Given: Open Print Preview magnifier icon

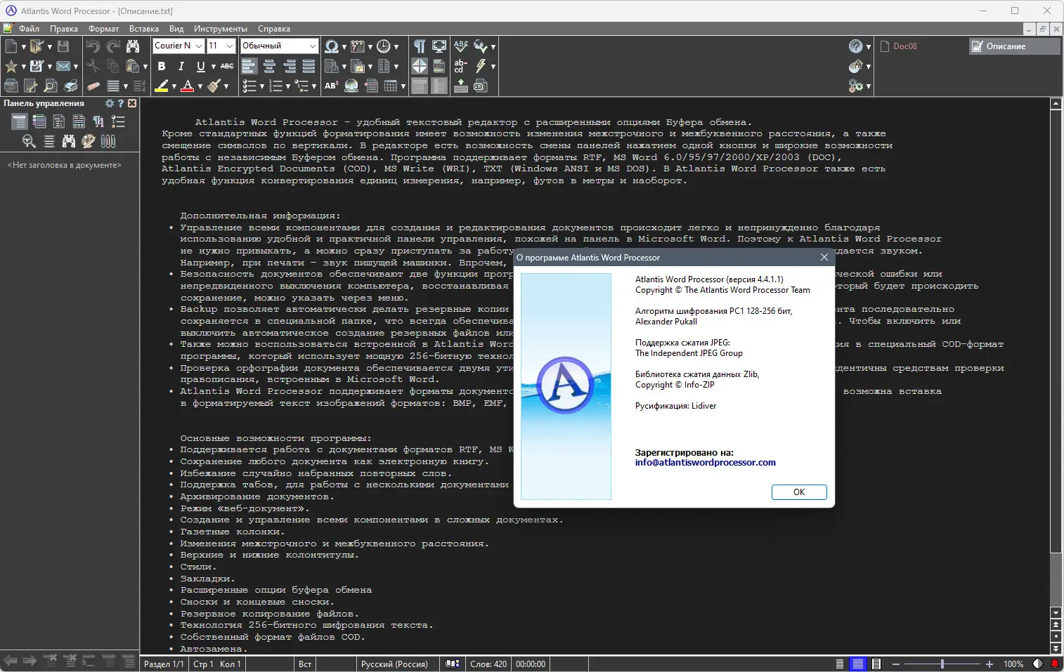Looking at the screenshot, I should (51, 86).
